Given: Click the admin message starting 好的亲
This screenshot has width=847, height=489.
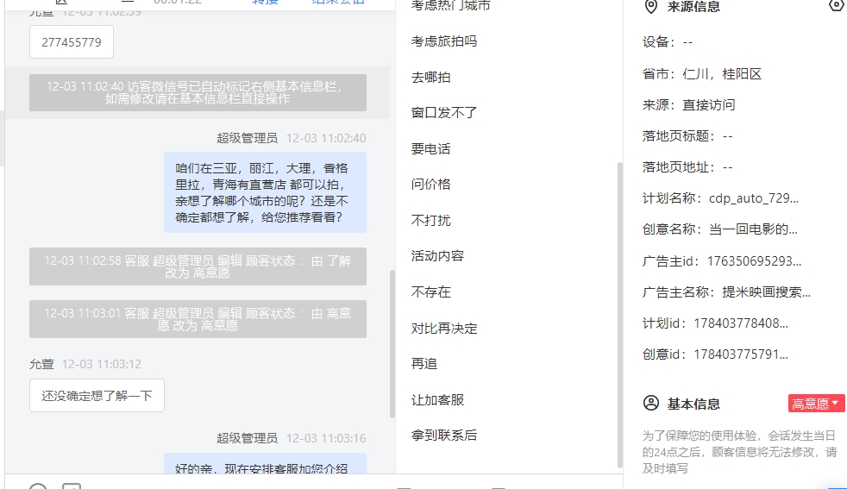Looking at the screenshot, I should [x=266, y=464].
